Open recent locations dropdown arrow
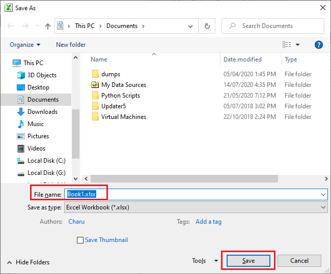 (x=37, y=26)
